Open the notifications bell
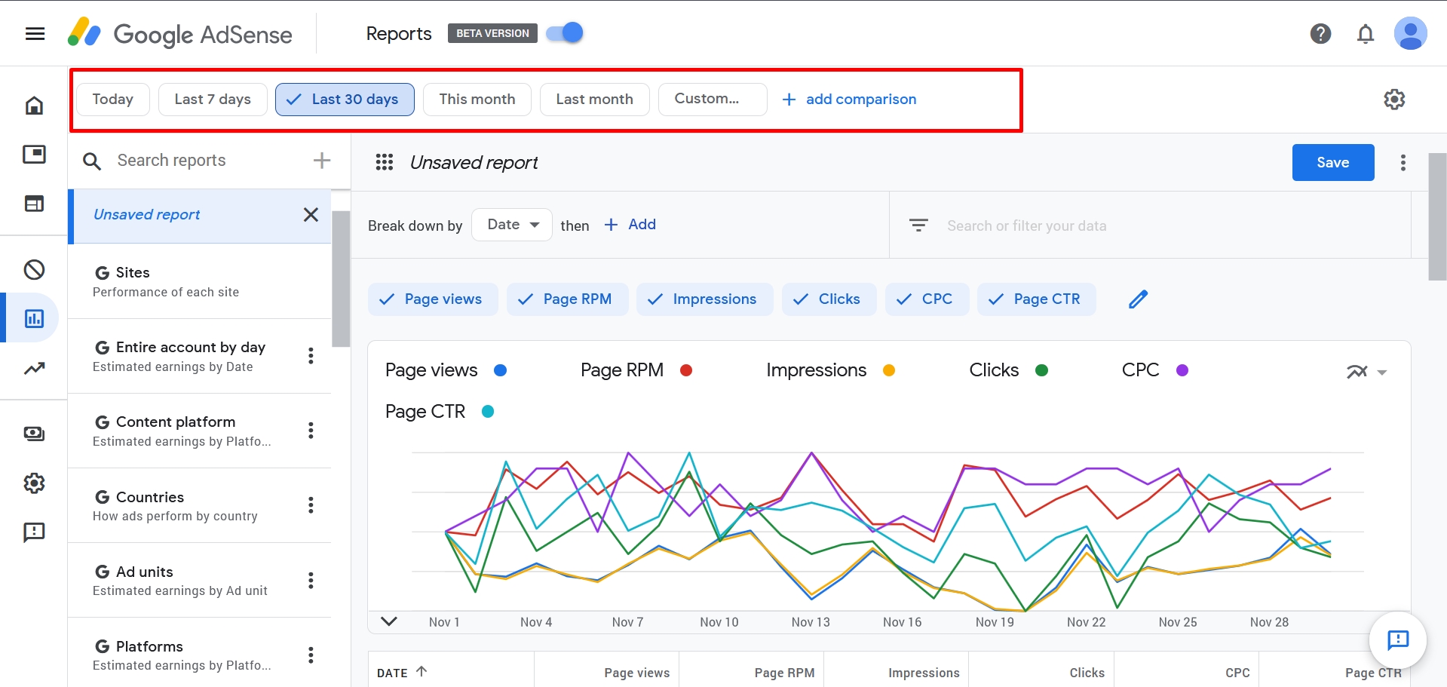 tap(1366, 34)
